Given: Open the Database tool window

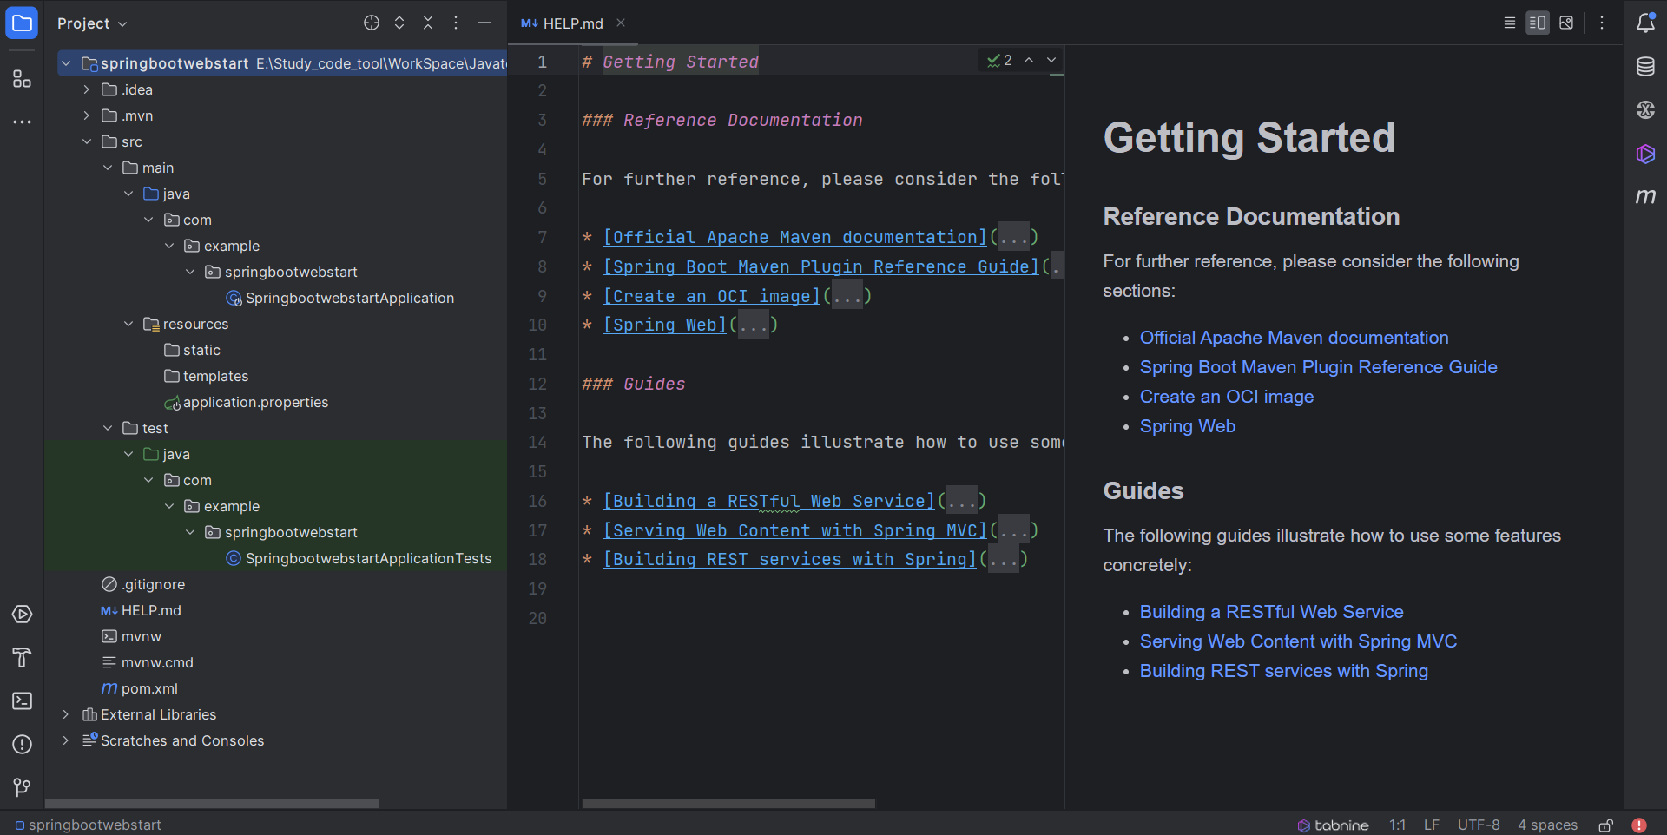Looking at the screenshot, I should [x=1645, y=67].
